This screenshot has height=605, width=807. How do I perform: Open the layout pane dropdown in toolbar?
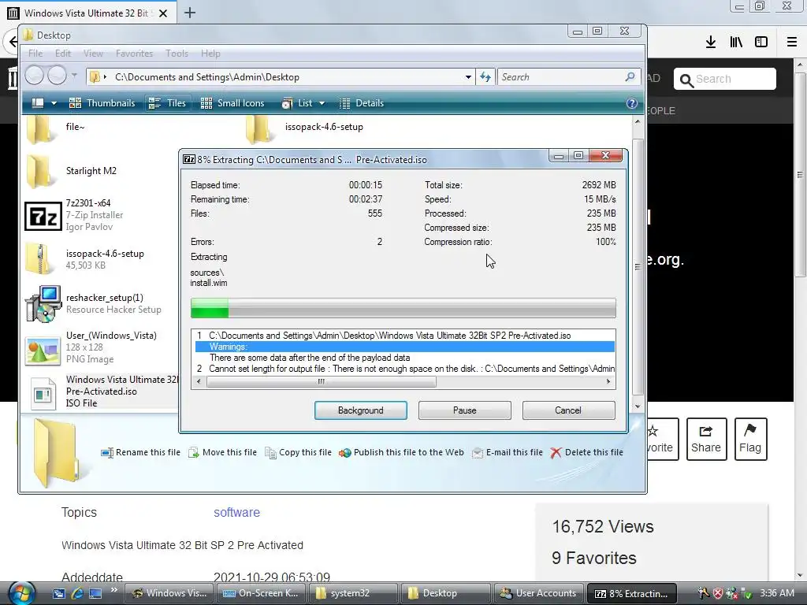click(x=54, y=103)
